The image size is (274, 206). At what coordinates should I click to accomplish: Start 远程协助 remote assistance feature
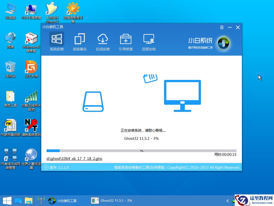click(149, 42)
